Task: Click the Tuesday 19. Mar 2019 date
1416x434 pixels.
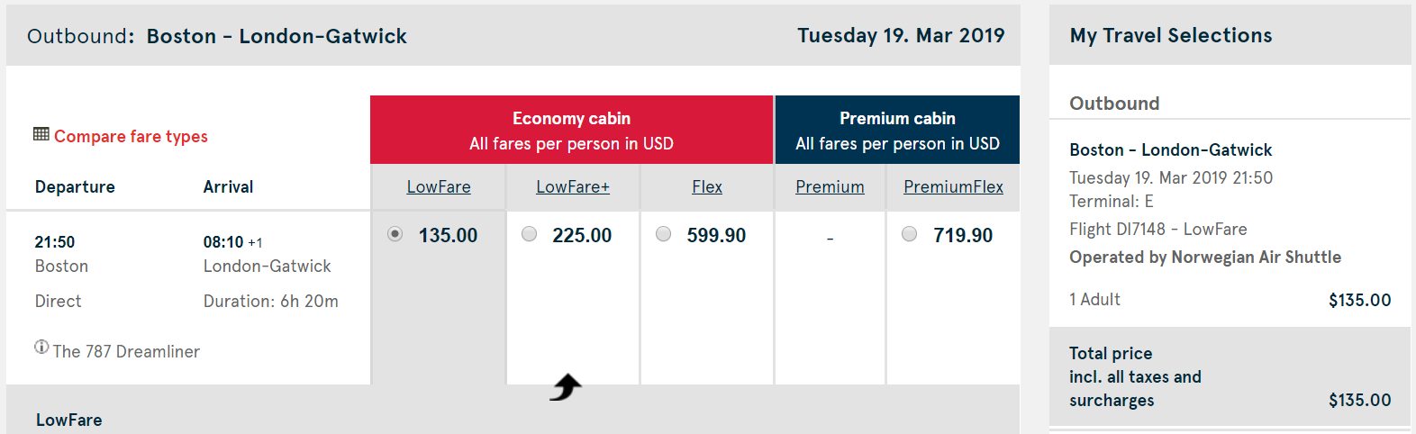Action: [x=901, y=35]
